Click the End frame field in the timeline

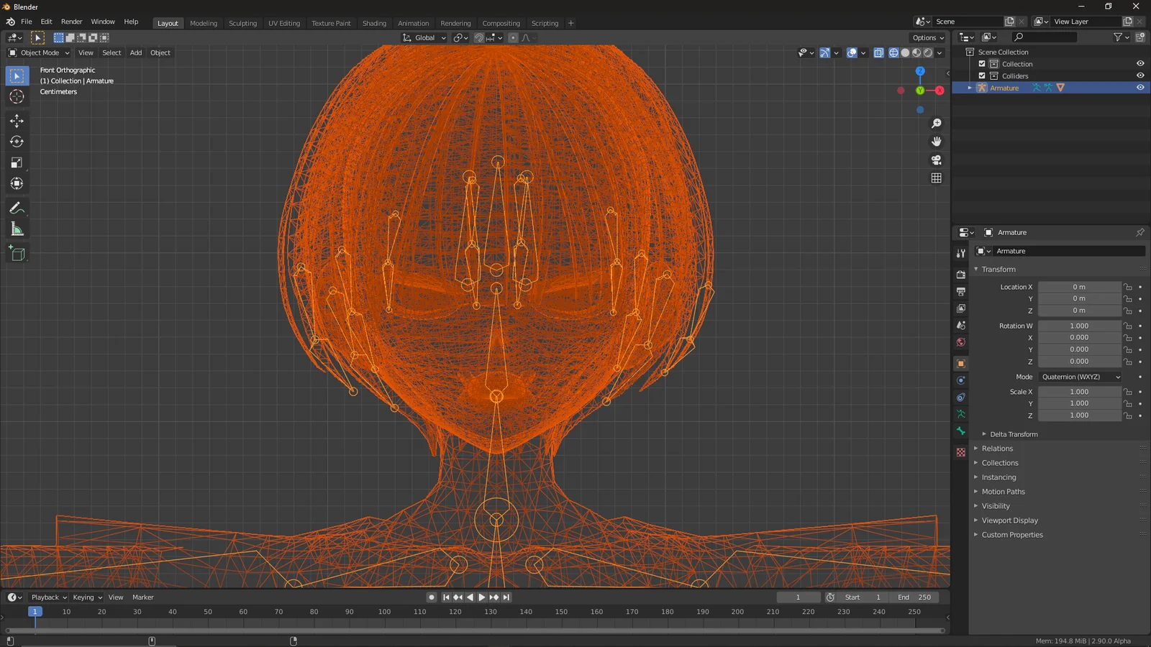tap(914, 597)
